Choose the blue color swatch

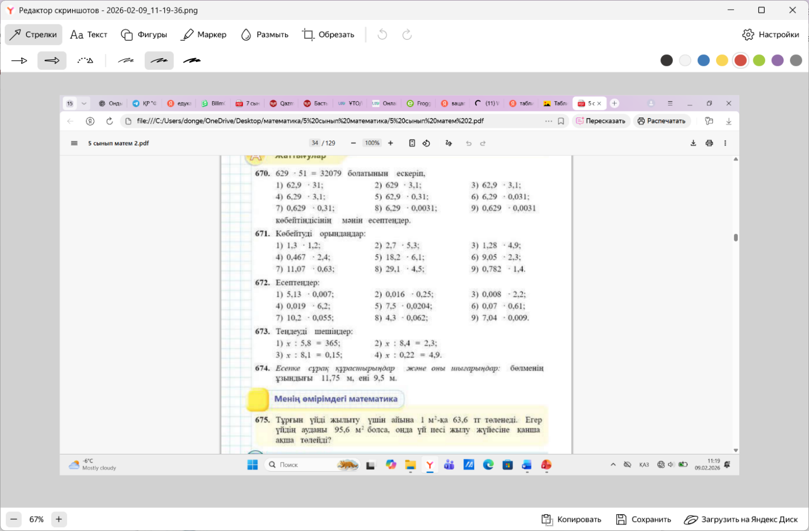click(704, 60)
